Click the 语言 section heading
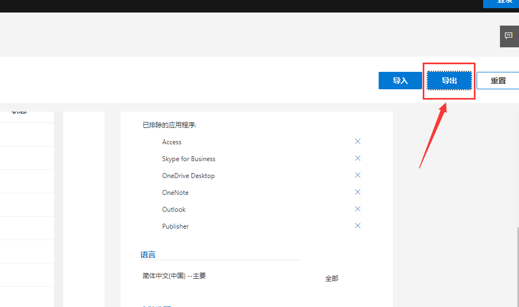This screenshot has height=307, width=519. point(147,255)
